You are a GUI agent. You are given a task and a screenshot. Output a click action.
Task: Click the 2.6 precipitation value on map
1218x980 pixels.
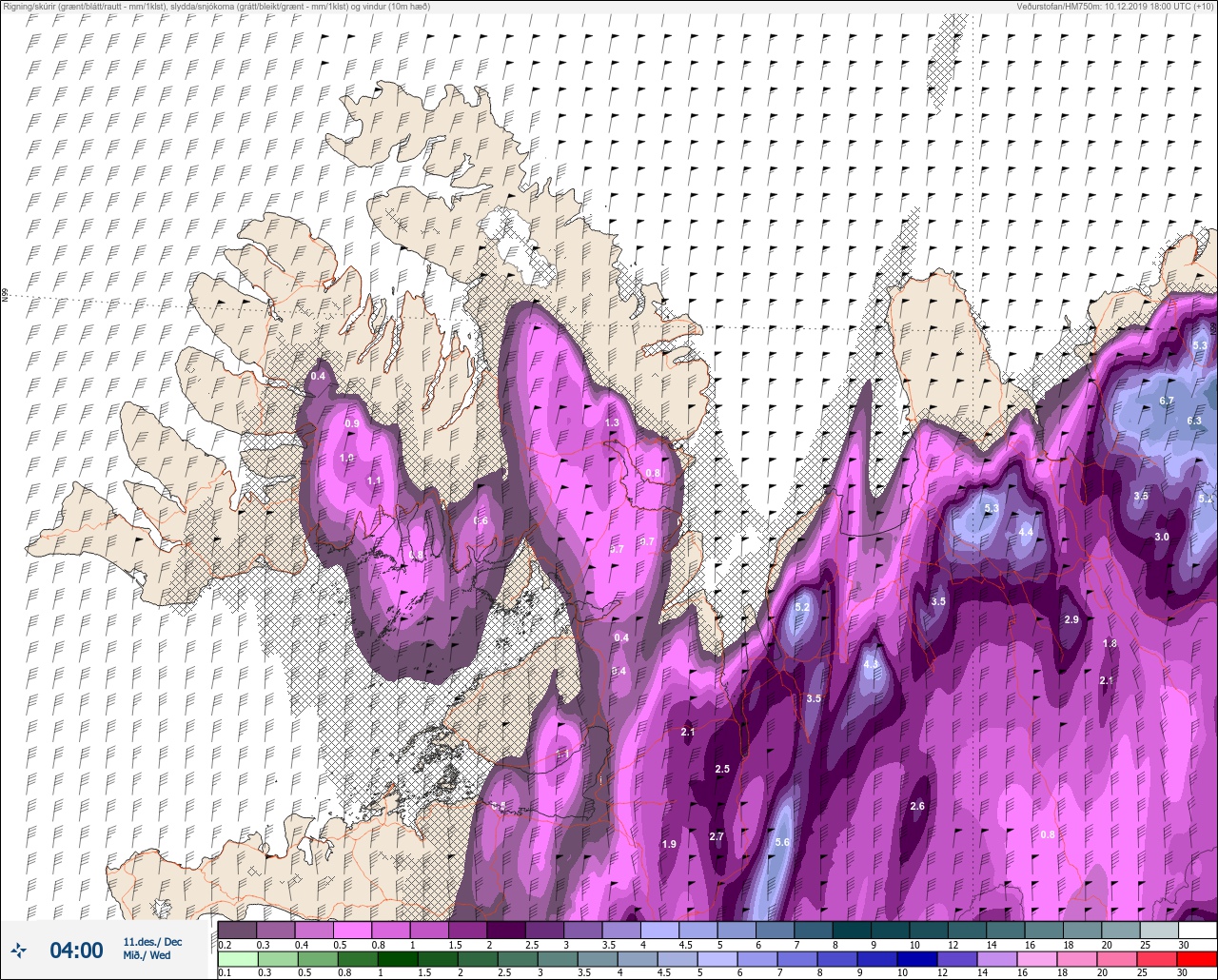[917, 806]
